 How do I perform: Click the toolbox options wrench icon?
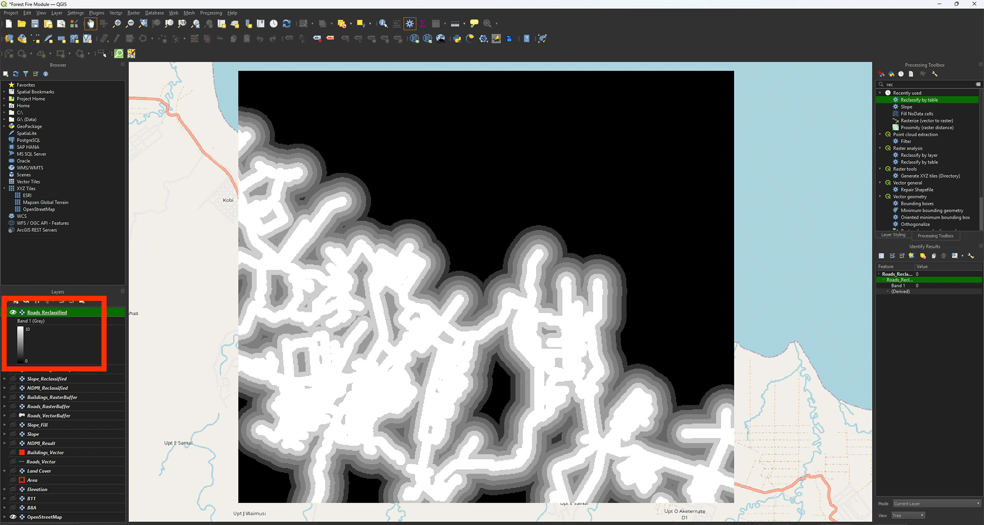click(934, 74)
